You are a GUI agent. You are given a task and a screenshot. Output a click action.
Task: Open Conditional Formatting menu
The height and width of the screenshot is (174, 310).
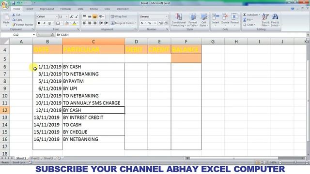tap(178, 20)
